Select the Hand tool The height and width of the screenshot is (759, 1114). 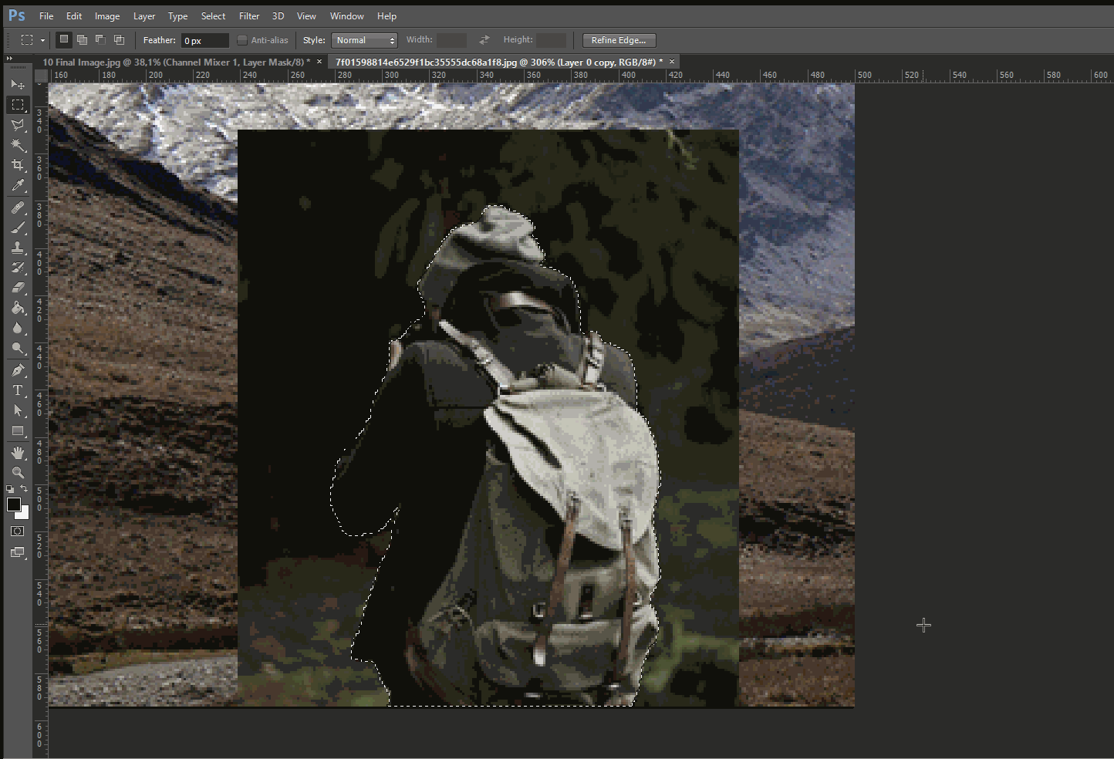pyautogui.click(x=18, y=453)
